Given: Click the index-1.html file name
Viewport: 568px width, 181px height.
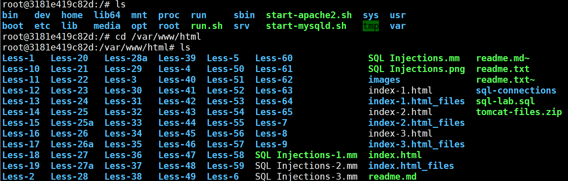Looking at the screenshot, I should point(400,90).
